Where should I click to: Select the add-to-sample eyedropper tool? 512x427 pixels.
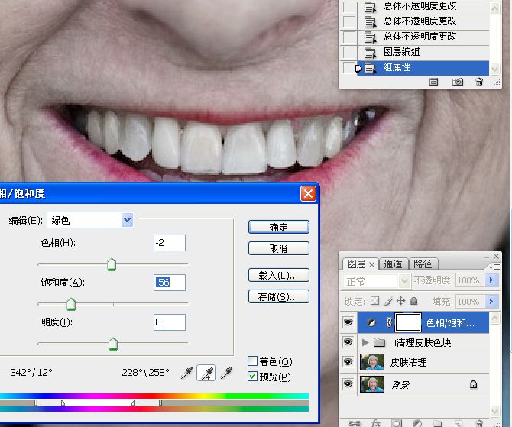[206, 373]
